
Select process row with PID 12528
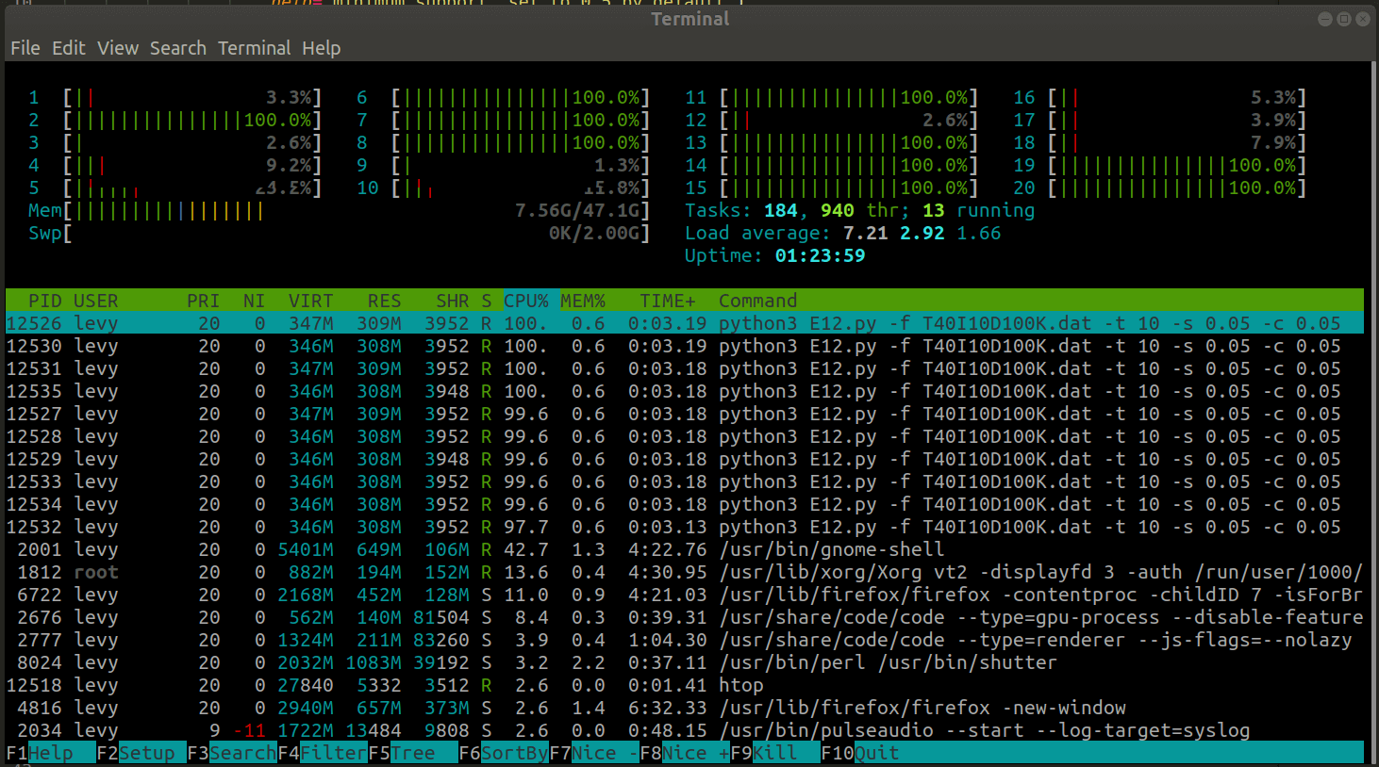(685, 436)
